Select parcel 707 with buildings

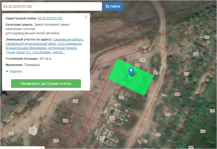point(102,138)
